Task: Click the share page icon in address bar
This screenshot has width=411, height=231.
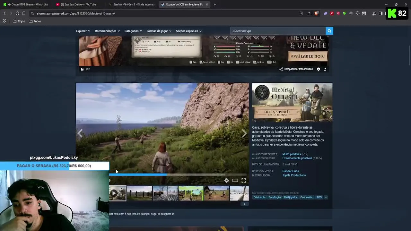Action: (x=309, y=13)
